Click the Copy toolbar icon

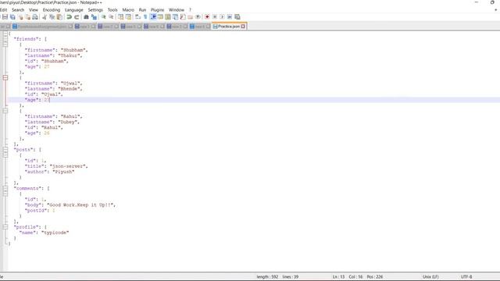pyautogui.click(x=52, y=16)
